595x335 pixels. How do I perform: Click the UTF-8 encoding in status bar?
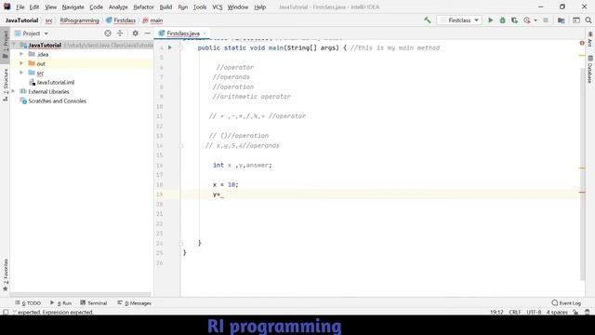click(x=534, y=313)
